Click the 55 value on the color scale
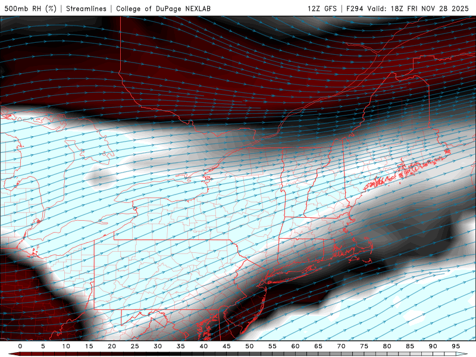Viewport: 476px width, 357px height. pos(273,346)
